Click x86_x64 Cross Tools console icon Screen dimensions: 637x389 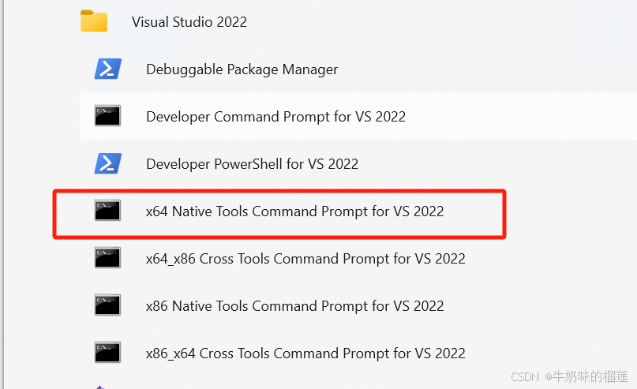tap(107, 353)
